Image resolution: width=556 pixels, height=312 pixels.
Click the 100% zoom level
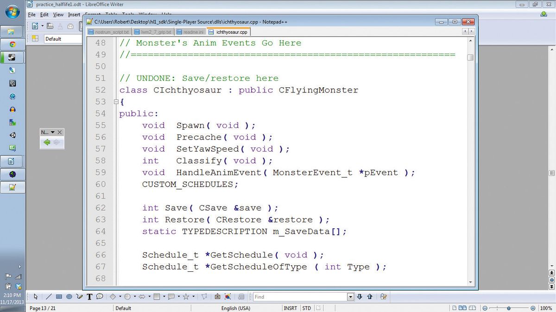(546, 308)
